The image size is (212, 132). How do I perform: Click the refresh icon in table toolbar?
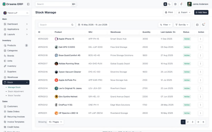[x=203, y=25]
